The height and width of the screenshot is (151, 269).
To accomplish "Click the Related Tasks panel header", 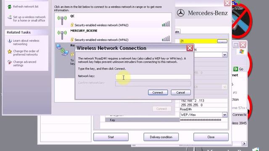I will click(26, 32).
